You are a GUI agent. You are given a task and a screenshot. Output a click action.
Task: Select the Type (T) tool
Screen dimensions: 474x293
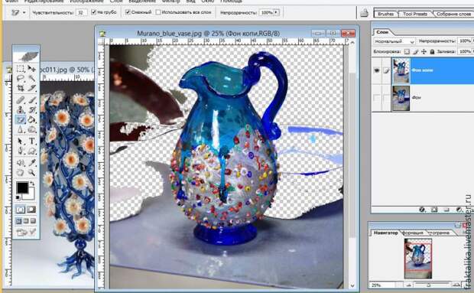(32, 141)
